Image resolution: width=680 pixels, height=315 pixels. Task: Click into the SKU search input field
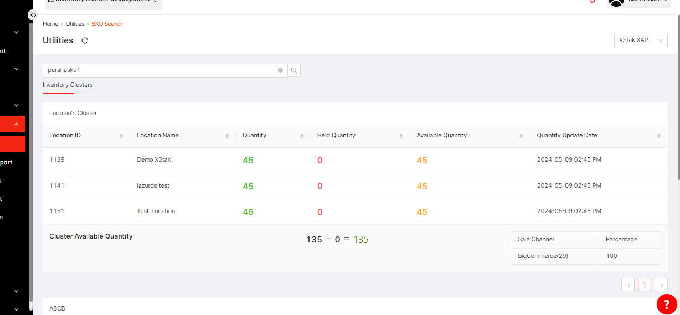(161, 70)
